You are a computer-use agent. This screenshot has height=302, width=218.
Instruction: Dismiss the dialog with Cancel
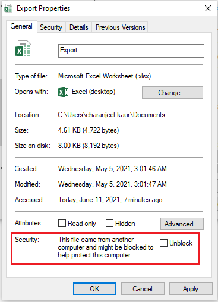tap(143, 288)
